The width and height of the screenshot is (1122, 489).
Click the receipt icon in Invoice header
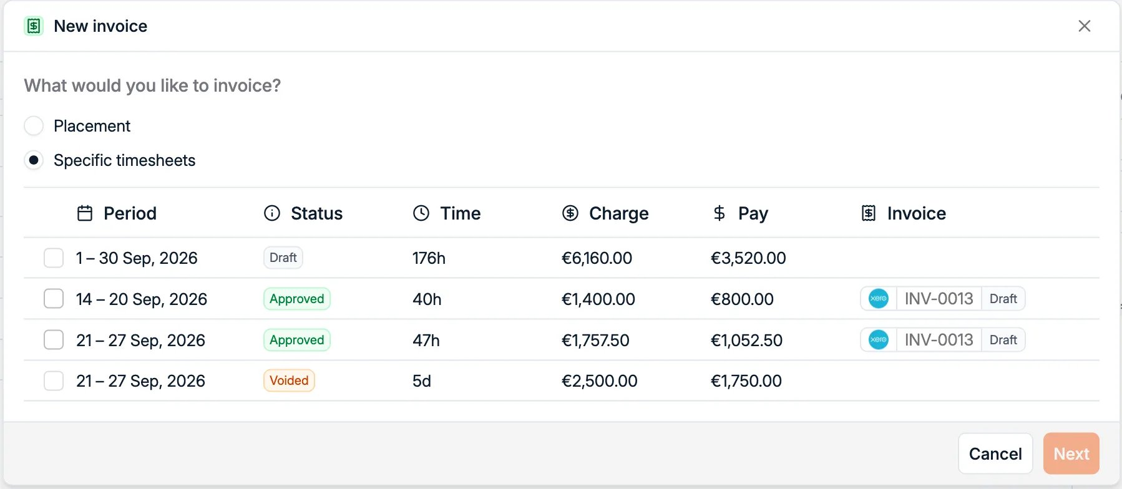869,213
